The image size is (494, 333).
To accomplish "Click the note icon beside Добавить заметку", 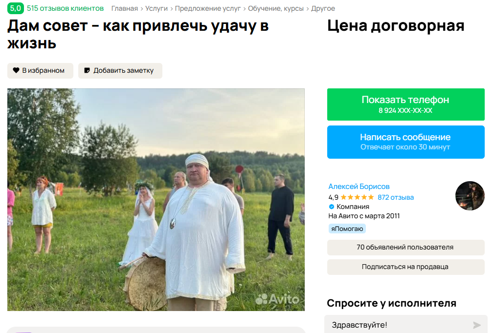I will 87,70.
